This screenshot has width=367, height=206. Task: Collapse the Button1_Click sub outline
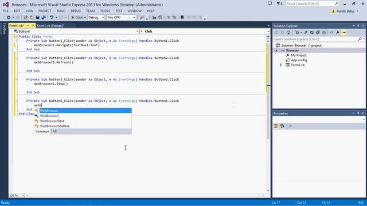[17, 41]
